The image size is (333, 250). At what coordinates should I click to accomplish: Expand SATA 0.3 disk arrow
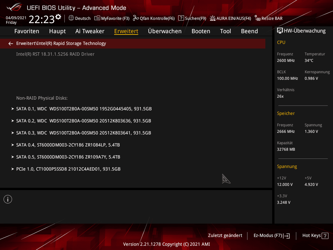click(13, 133)
